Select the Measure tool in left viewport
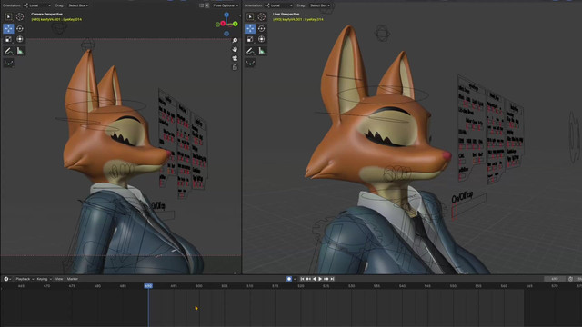This screenshot has width=582, height=327. 20,51
